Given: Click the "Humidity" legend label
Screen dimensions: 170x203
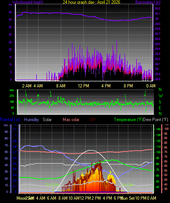Looking at the screenshot, I should (31, 120).
